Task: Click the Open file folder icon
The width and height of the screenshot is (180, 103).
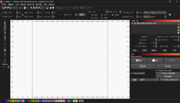Action: tap(5, 8)
